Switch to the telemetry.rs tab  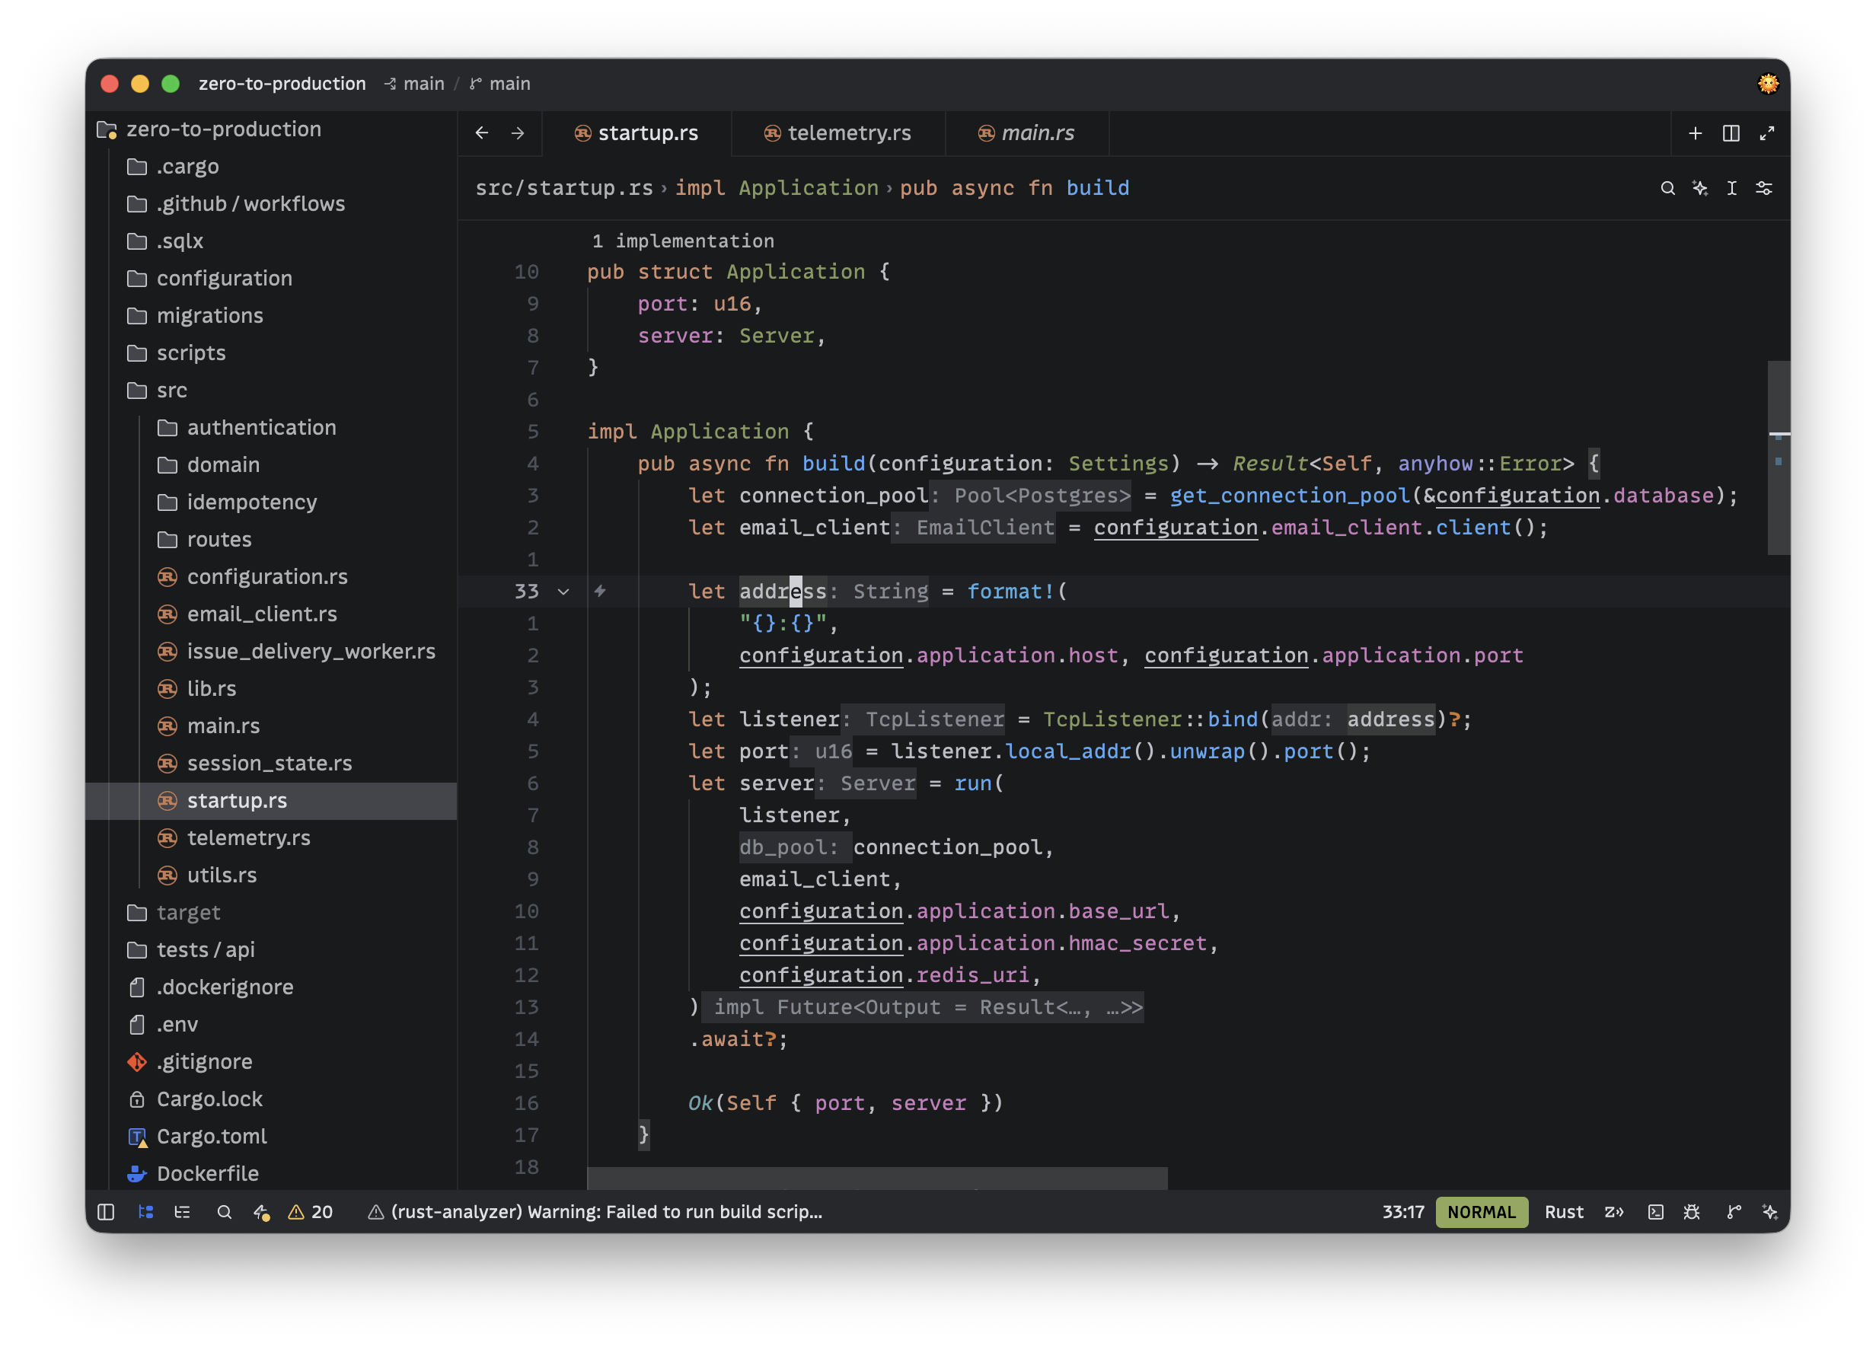pyautogui.click(x=838, y=133)
